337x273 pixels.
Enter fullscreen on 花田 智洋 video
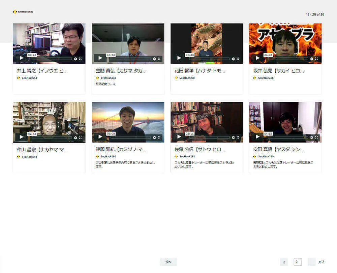coord(238,59)
